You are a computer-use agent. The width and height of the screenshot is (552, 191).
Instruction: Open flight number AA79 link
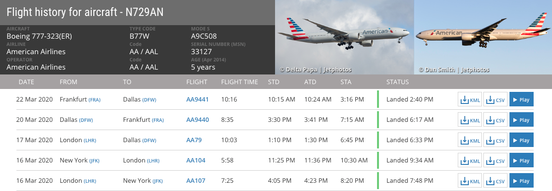point(194,140)
